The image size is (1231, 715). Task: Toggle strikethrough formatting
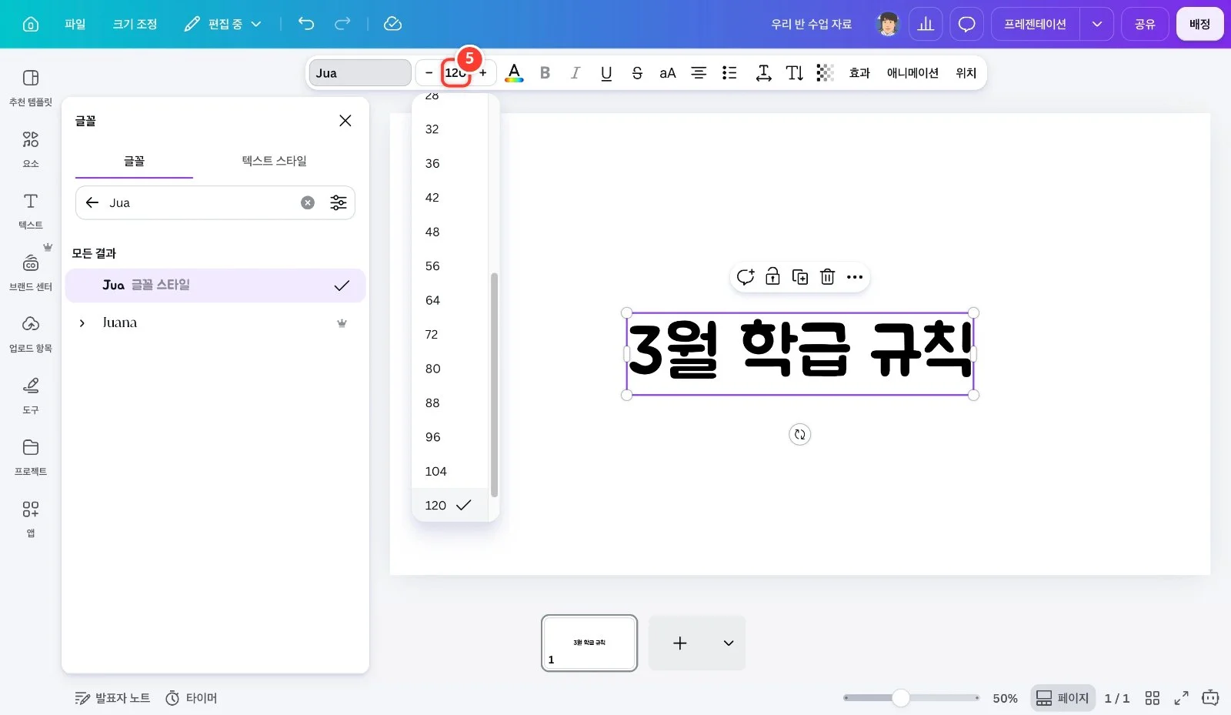point(637,73)
